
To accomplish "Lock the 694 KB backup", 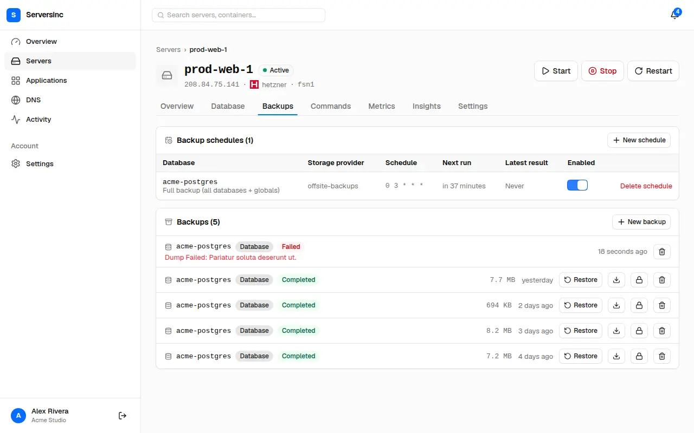I will point(639,305).
